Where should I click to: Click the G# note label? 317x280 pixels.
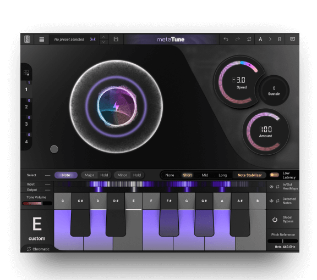point(204,201)
